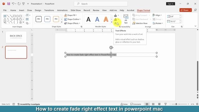
Task: Start slideshow from beginning icon
Action: (x=24, y=4)
